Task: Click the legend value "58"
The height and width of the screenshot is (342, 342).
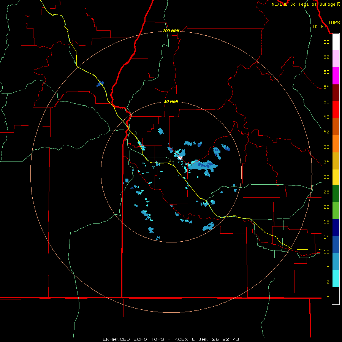Action: [326, 72]
